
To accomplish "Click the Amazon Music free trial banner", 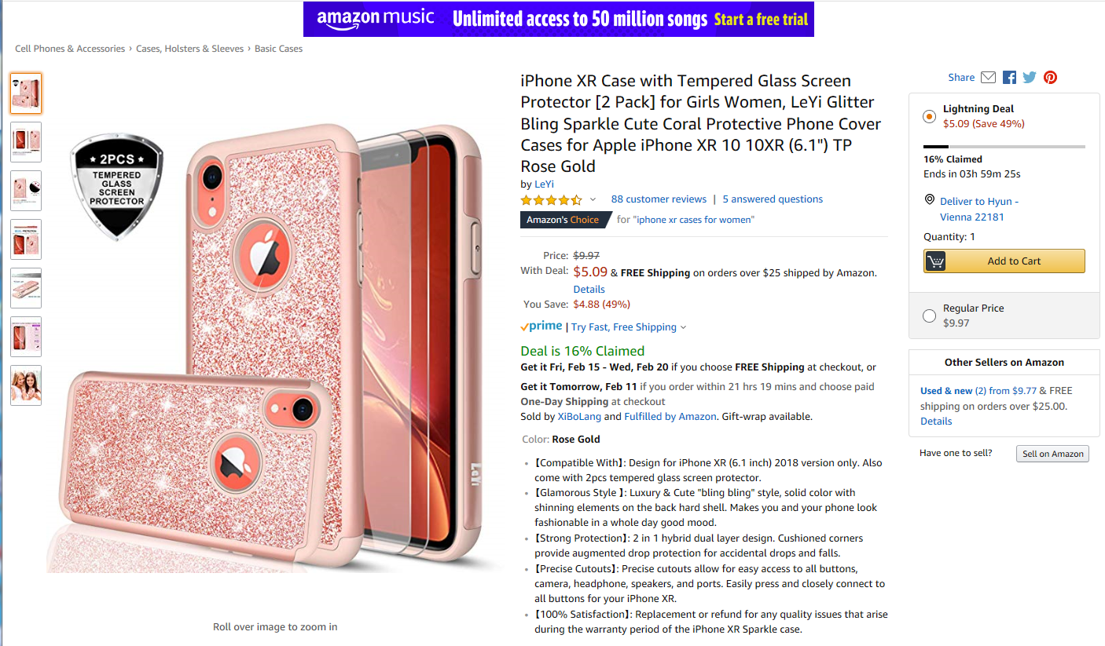I will pos(558,19).
